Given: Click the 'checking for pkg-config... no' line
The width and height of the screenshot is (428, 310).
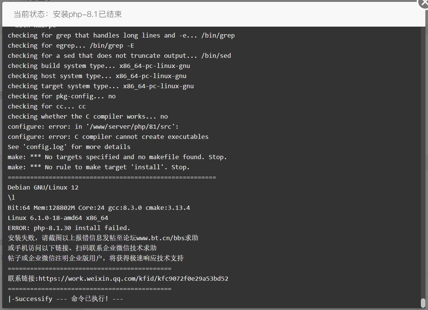Looking at the screenshot, I should point(62,96).
